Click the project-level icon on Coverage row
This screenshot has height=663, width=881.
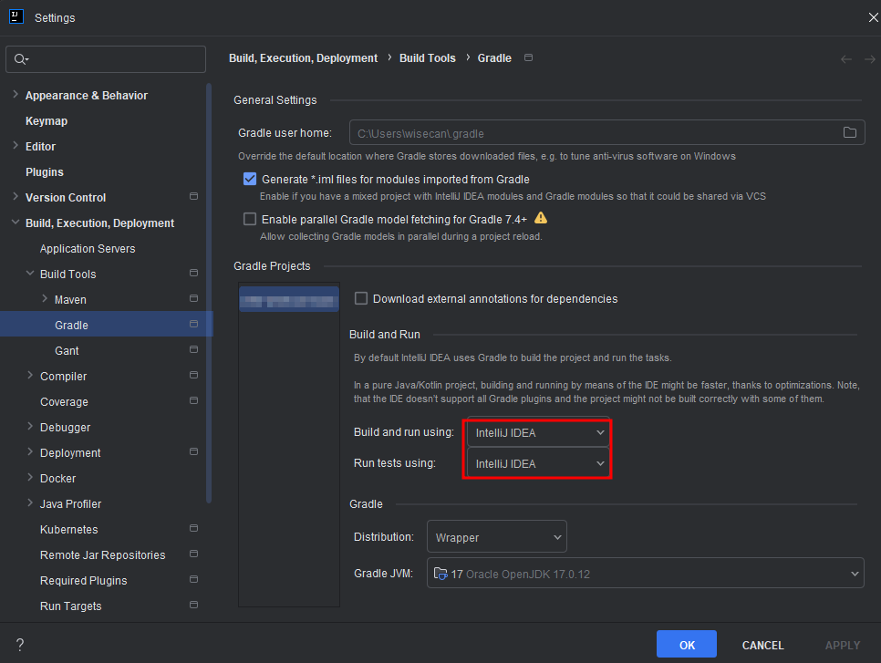(x=194, y=400)
